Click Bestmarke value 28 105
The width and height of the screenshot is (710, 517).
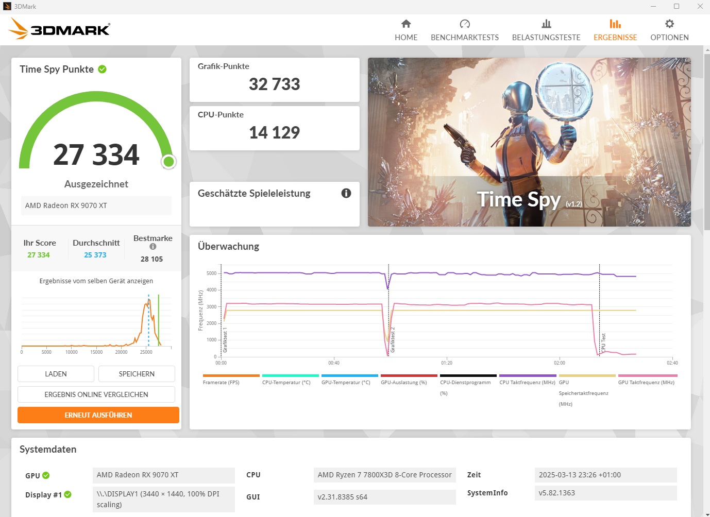tap(151, 259)
